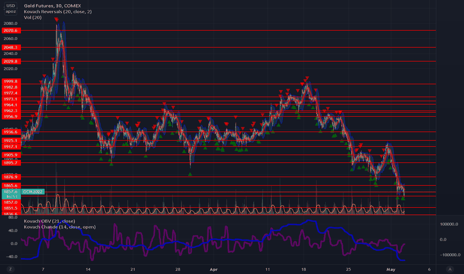Click the 6 date on time axis
This screenshot has height=274, width=464.
tap(429, 269)
